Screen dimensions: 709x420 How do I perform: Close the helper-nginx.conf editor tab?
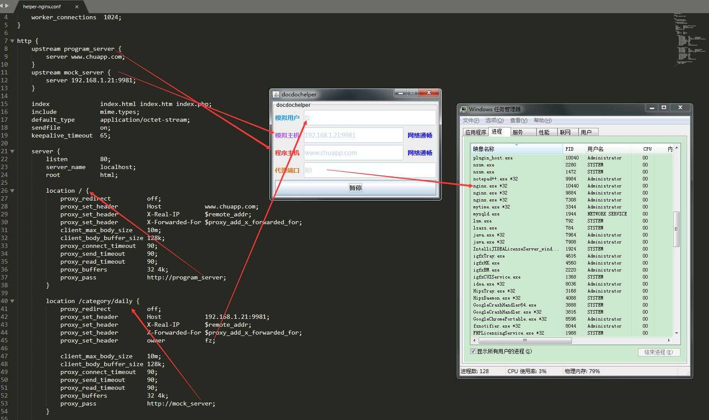[x=77, y=7]
